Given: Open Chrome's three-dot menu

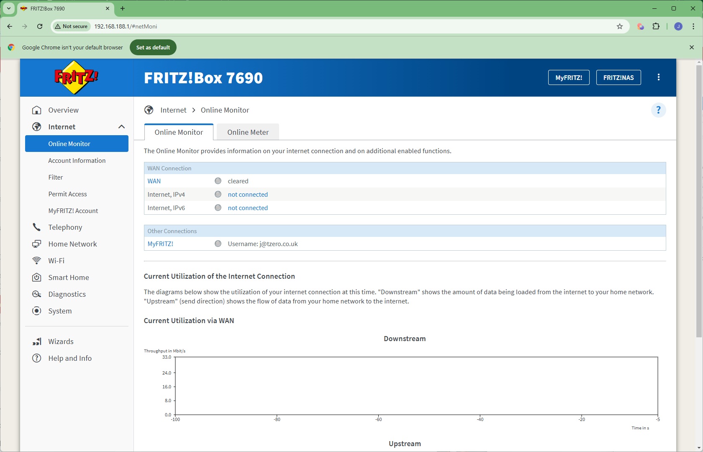Looking at the screenshot, I should pos(693,26).
